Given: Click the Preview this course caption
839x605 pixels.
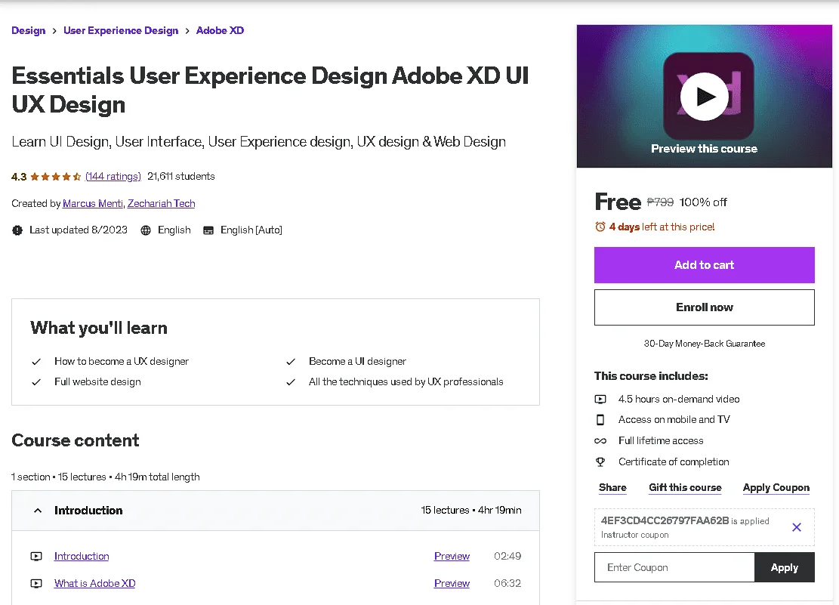Looking at the screenshot, I should coord(704,149).
